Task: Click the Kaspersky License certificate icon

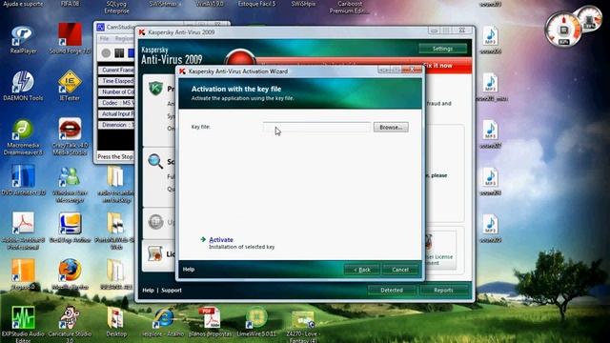Action: click(x=155, y=253)
